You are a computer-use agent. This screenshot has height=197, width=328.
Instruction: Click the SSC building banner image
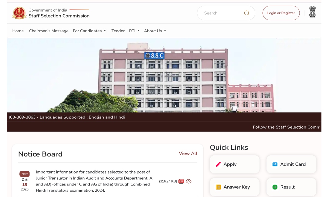tap(164, 75)
